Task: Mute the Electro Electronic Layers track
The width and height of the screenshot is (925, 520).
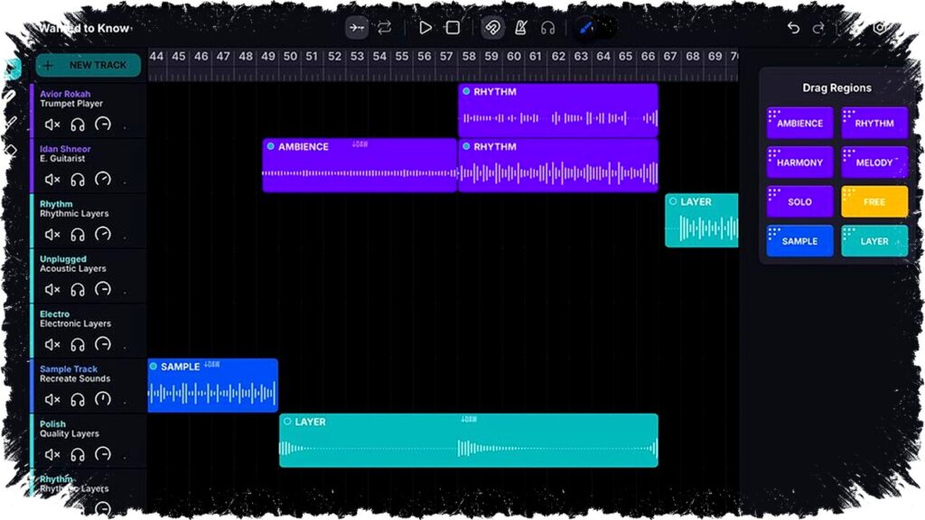Action: tap(51, 344)
